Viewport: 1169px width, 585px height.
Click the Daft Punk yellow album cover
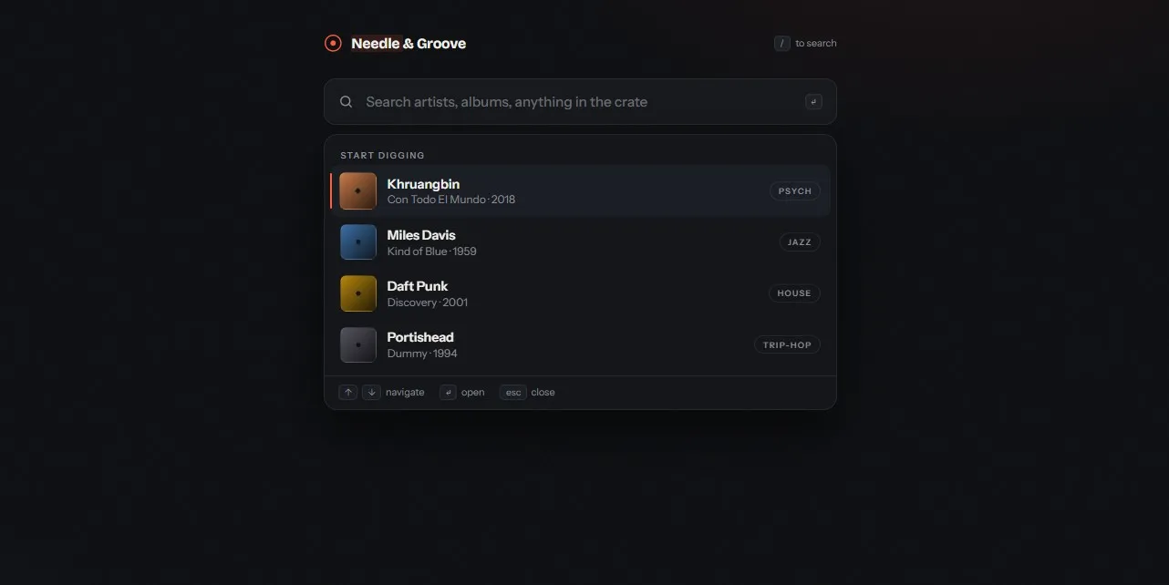coord(358,293)
